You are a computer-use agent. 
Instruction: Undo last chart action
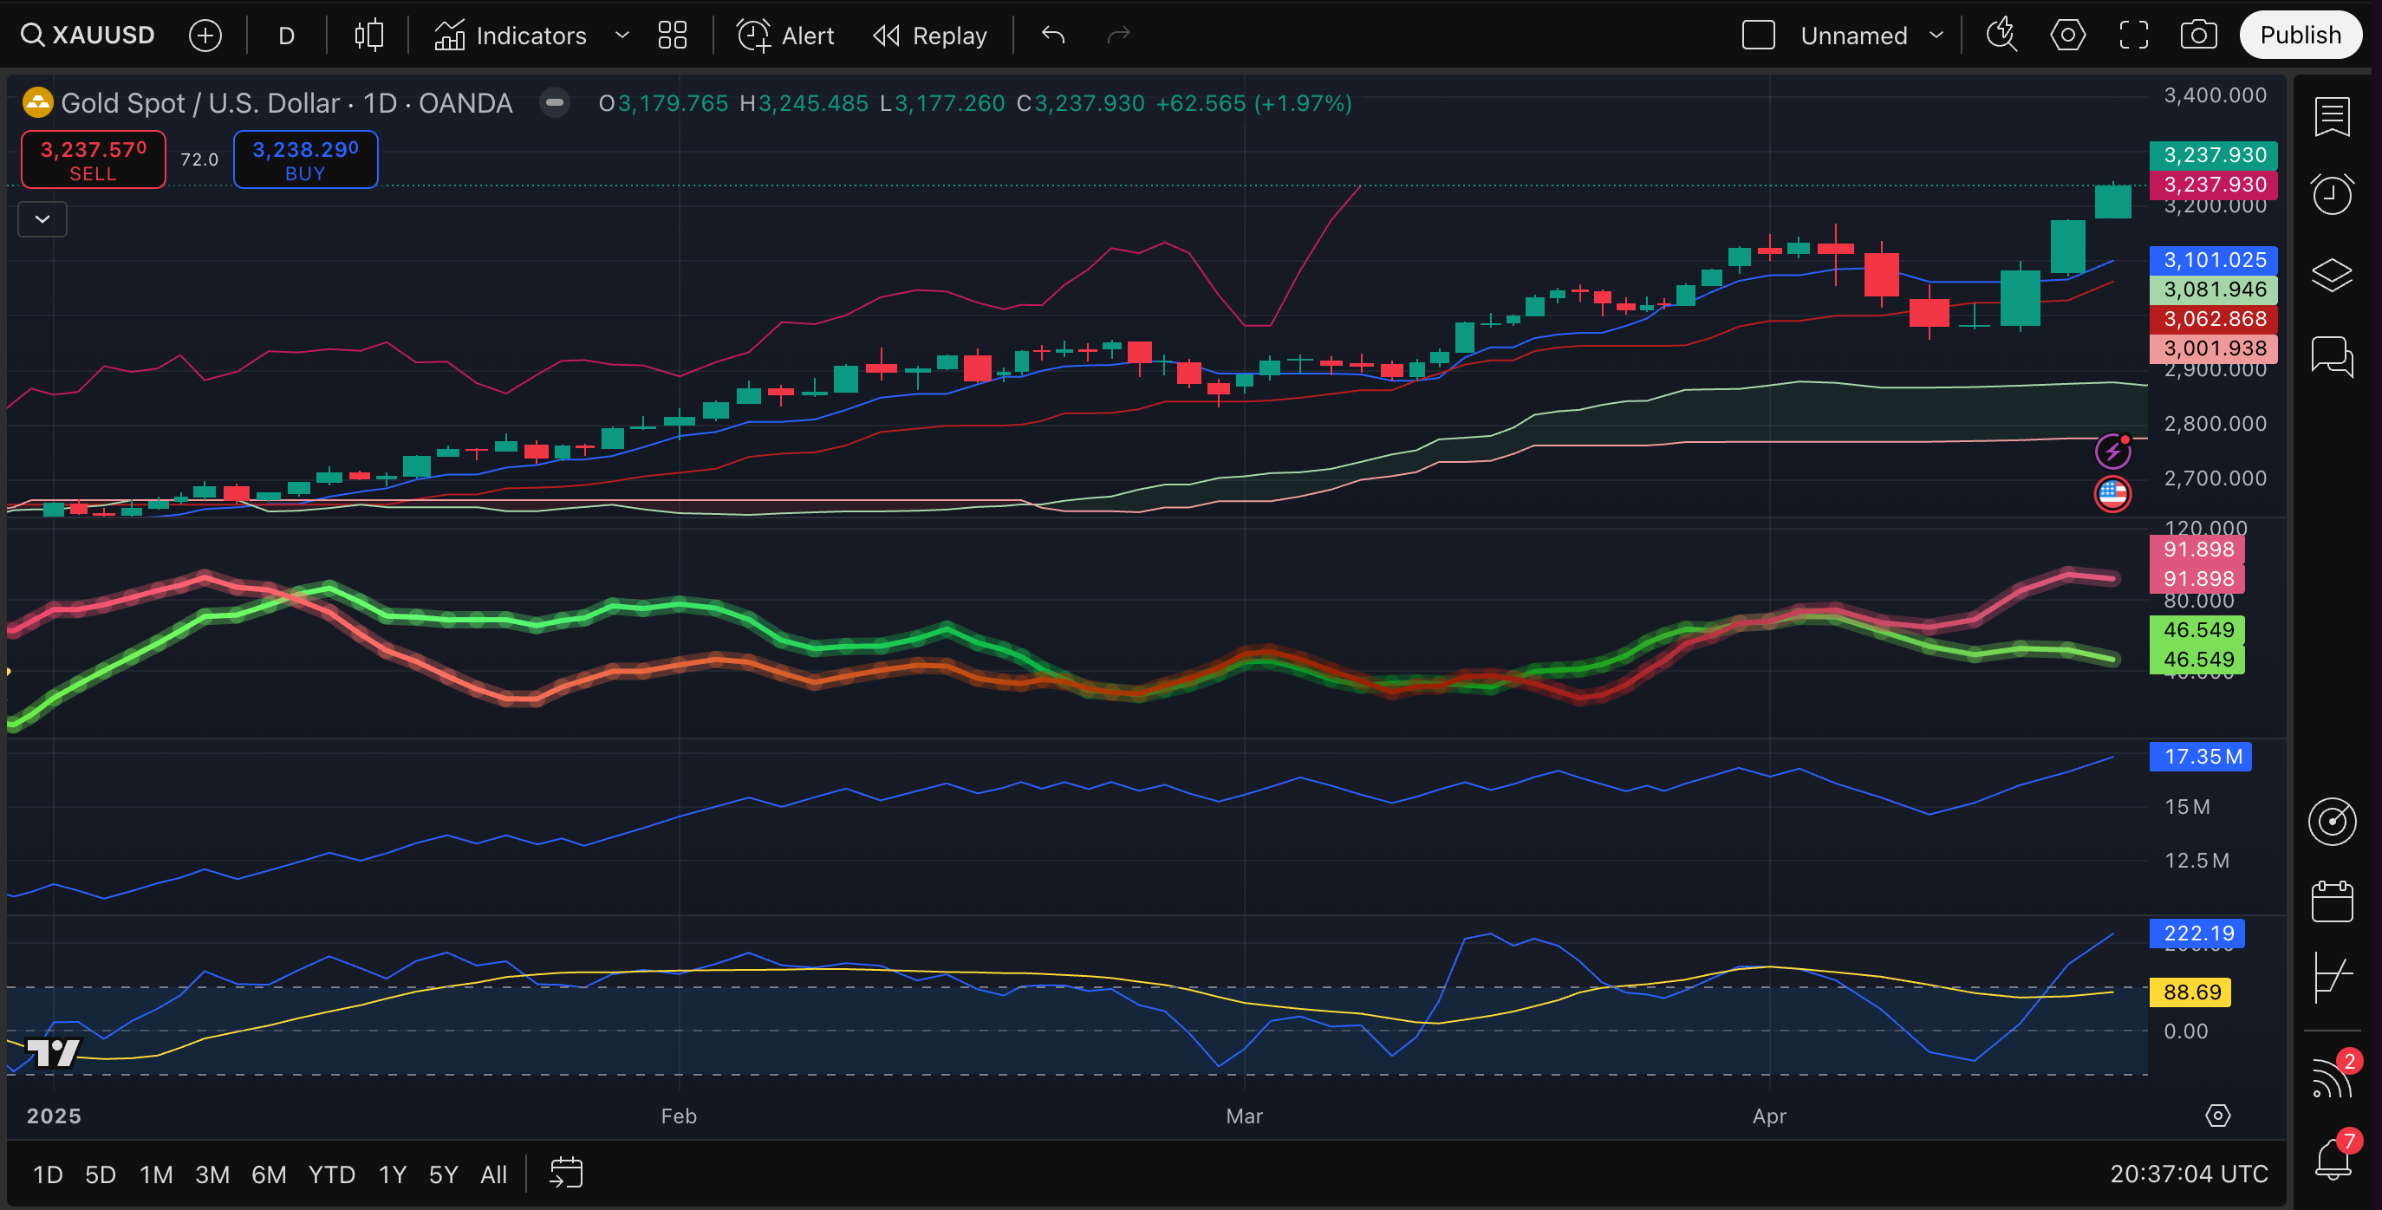(1053, 36)
